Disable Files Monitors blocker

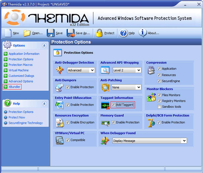(159, 95)
